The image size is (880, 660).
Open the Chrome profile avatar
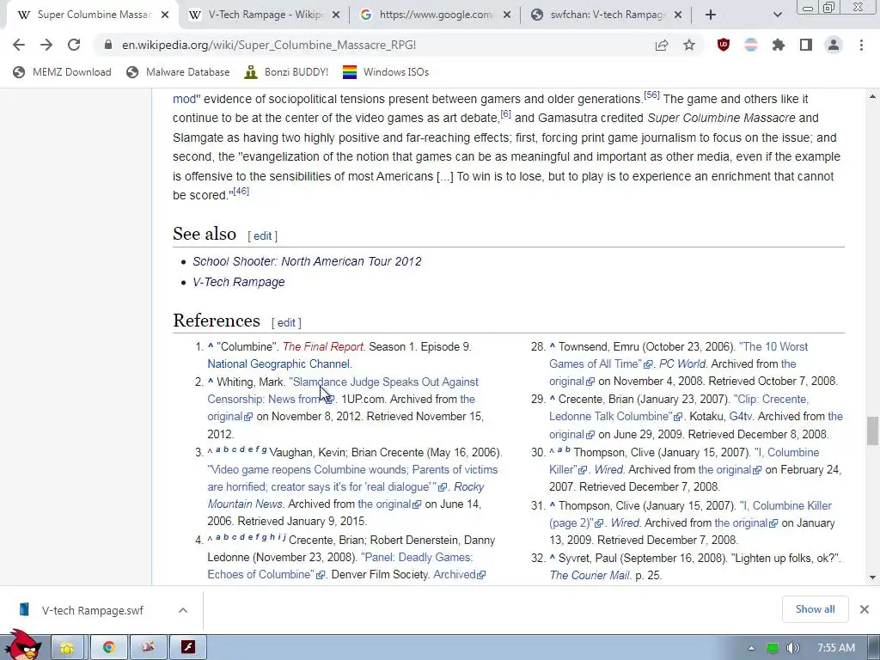834,45
